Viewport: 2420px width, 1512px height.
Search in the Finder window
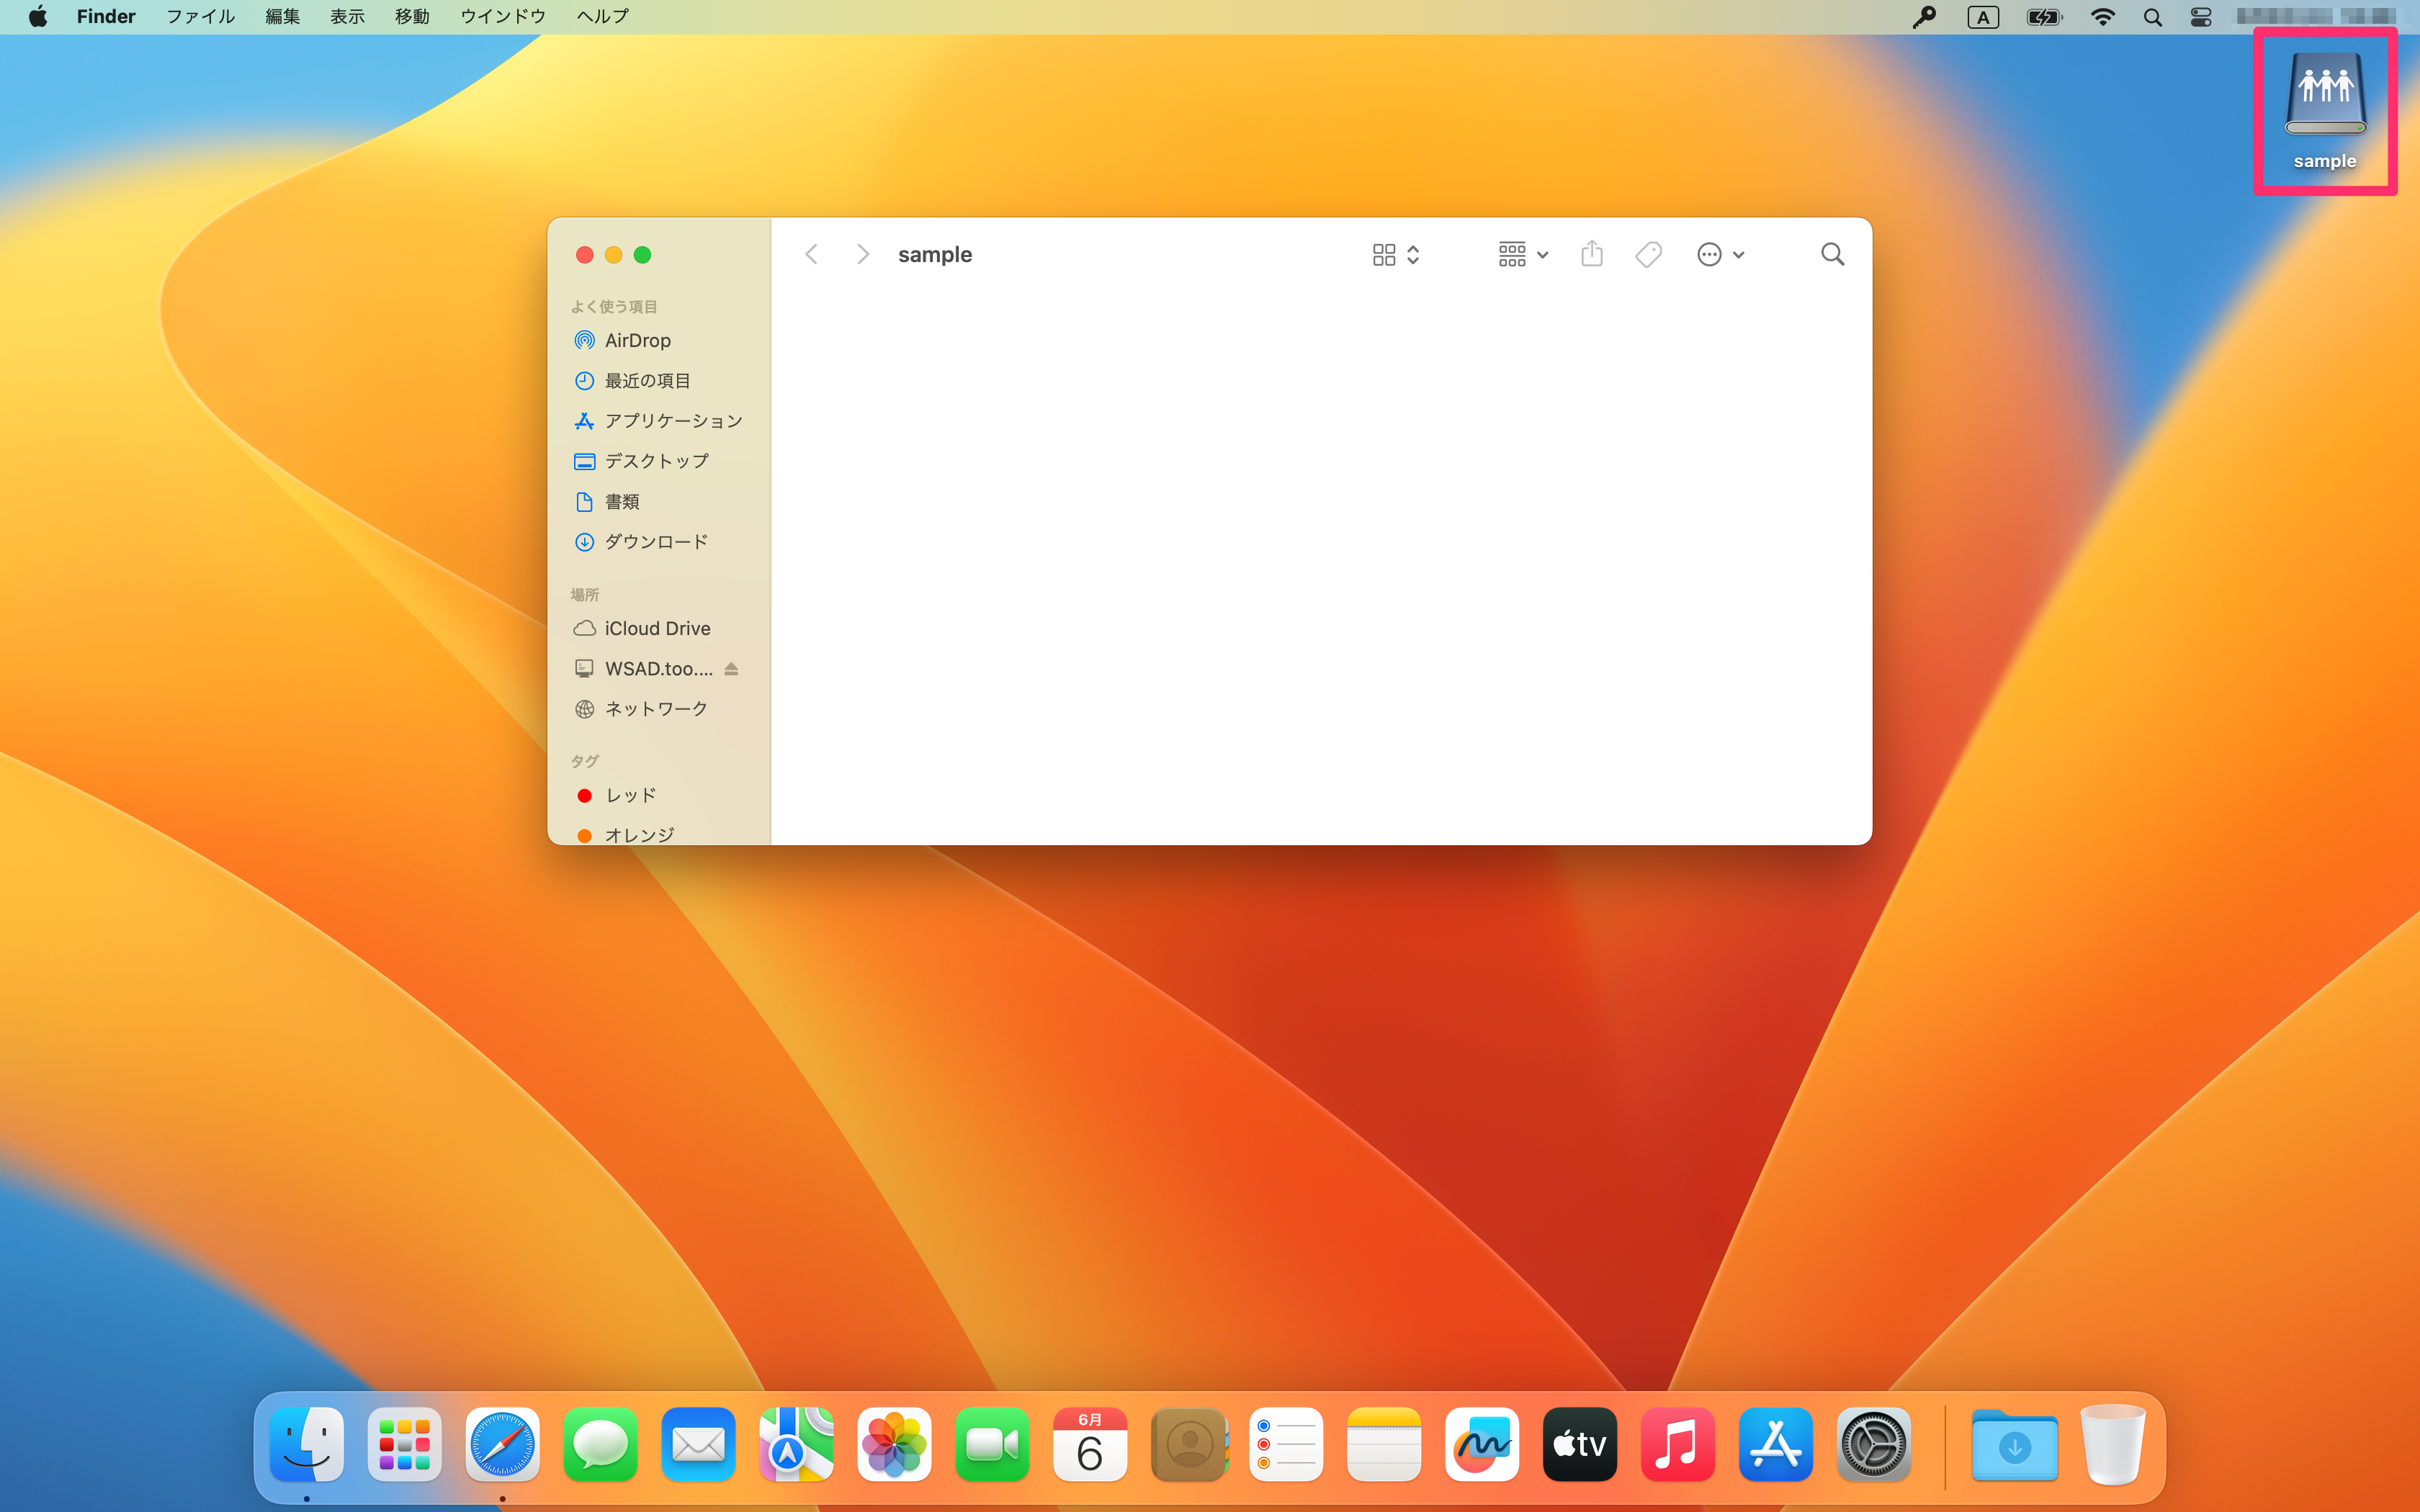pyautogui.click(x=1832, y=255)
